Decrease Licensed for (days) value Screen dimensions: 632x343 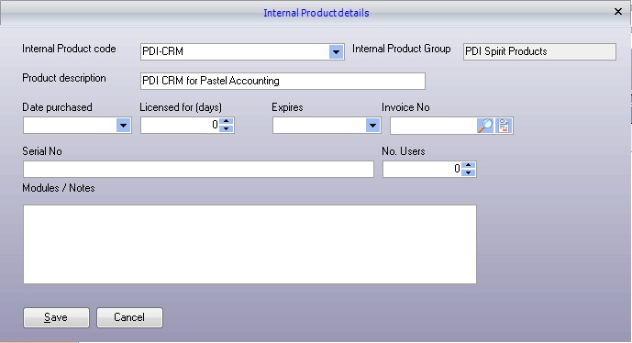click(227, 129)
